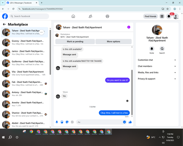Open a new Chrome tab

pos(41,3)
